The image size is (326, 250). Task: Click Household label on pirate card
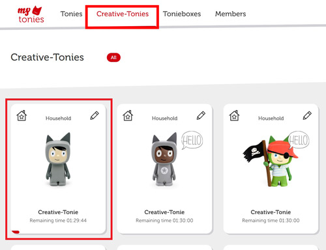pos(271,118)
